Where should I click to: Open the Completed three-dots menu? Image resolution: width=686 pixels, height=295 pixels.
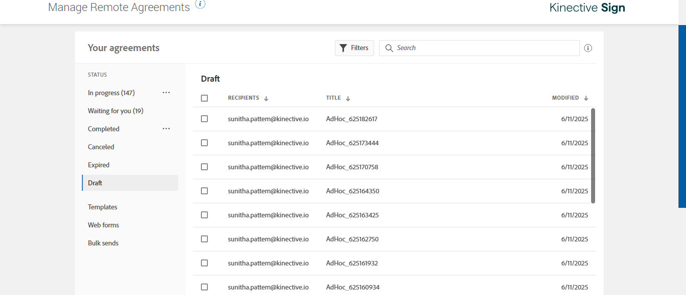166,129
